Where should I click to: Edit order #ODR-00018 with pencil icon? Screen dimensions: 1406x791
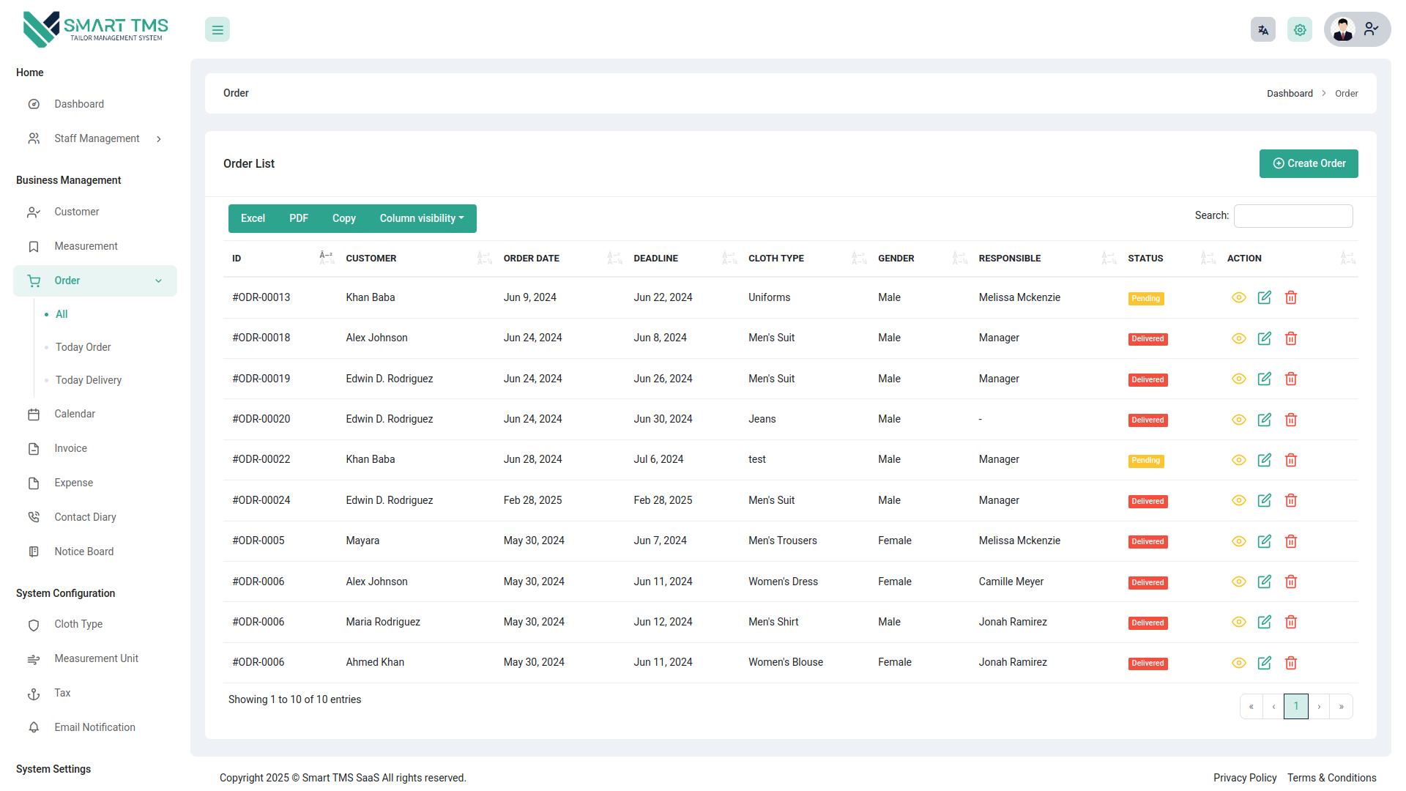click(x=1265, y=338)
